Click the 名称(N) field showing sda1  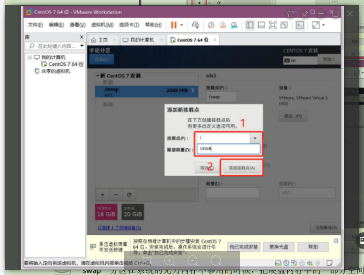coord(307,193)
